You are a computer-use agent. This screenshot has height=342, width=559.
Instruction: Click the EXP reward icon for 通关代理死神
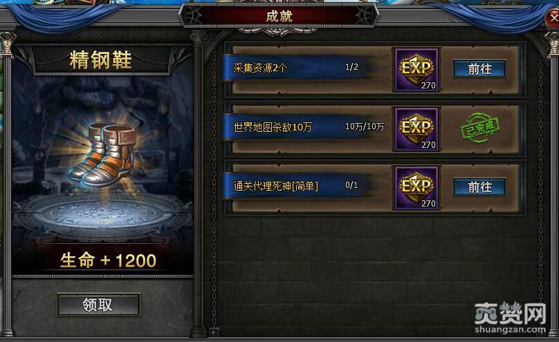[416, 188]
